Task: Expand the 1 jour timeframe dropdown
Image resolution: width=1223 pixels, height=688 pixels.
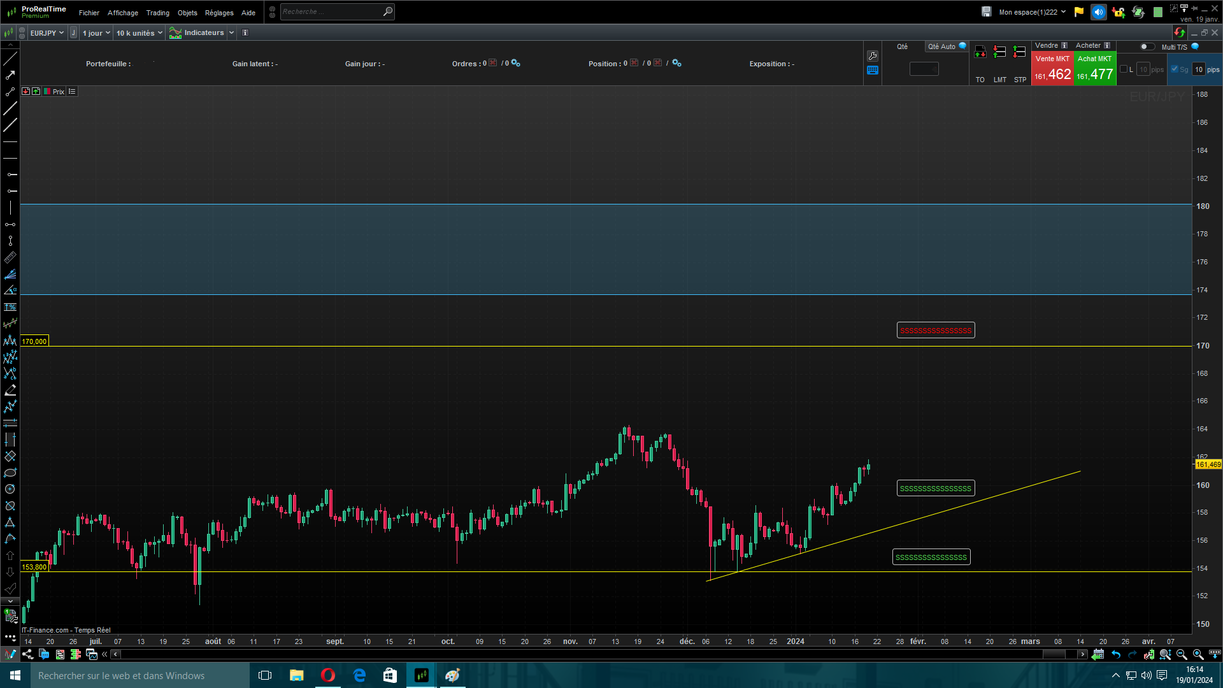Action: click(96, 33)
